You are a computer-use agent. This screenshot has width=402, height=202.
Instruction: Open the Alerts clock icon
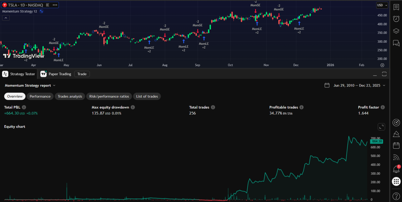(x=396, y=19)
